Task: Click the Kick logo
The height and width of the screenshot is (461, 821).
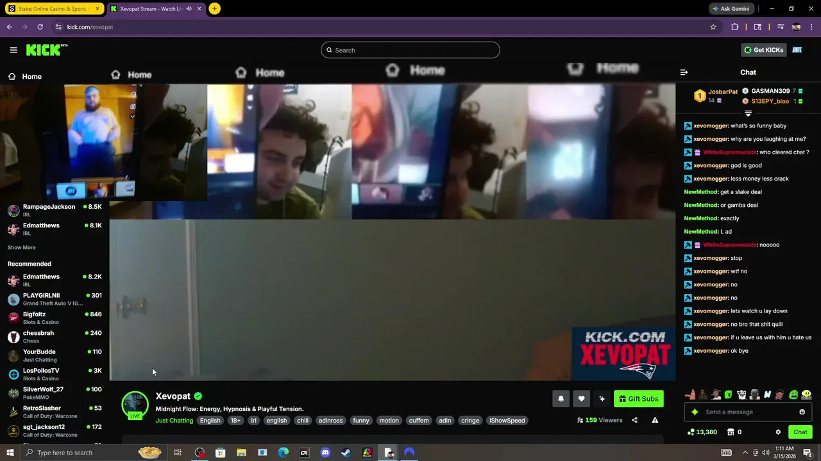Action: pyautogui.click(x=46, y=50)
